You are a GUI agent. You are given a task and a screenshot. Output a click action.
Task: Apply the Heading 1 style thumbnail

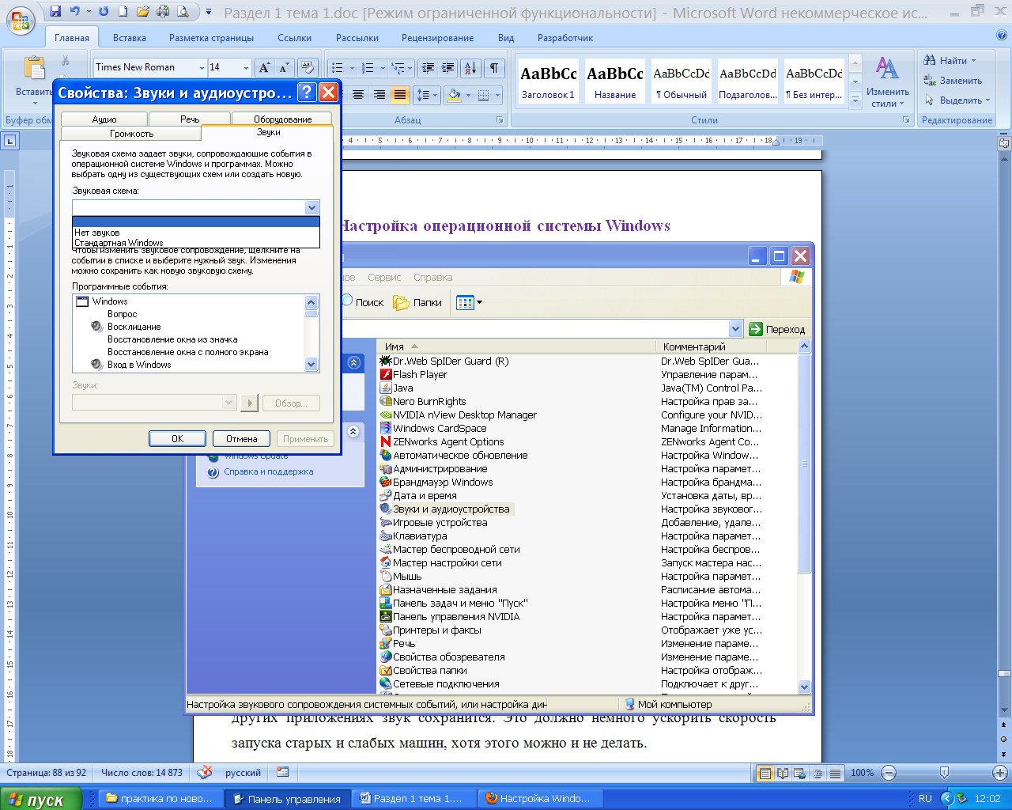tap(548, 82)
